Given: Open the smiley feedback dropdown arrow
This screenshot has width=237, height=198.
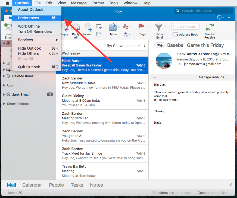Looking at the screenshot, I should point(223,17).
